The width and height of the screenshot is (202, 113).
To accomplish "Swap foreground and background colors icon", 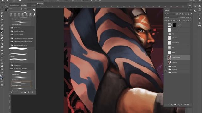I will pos(3,75).
